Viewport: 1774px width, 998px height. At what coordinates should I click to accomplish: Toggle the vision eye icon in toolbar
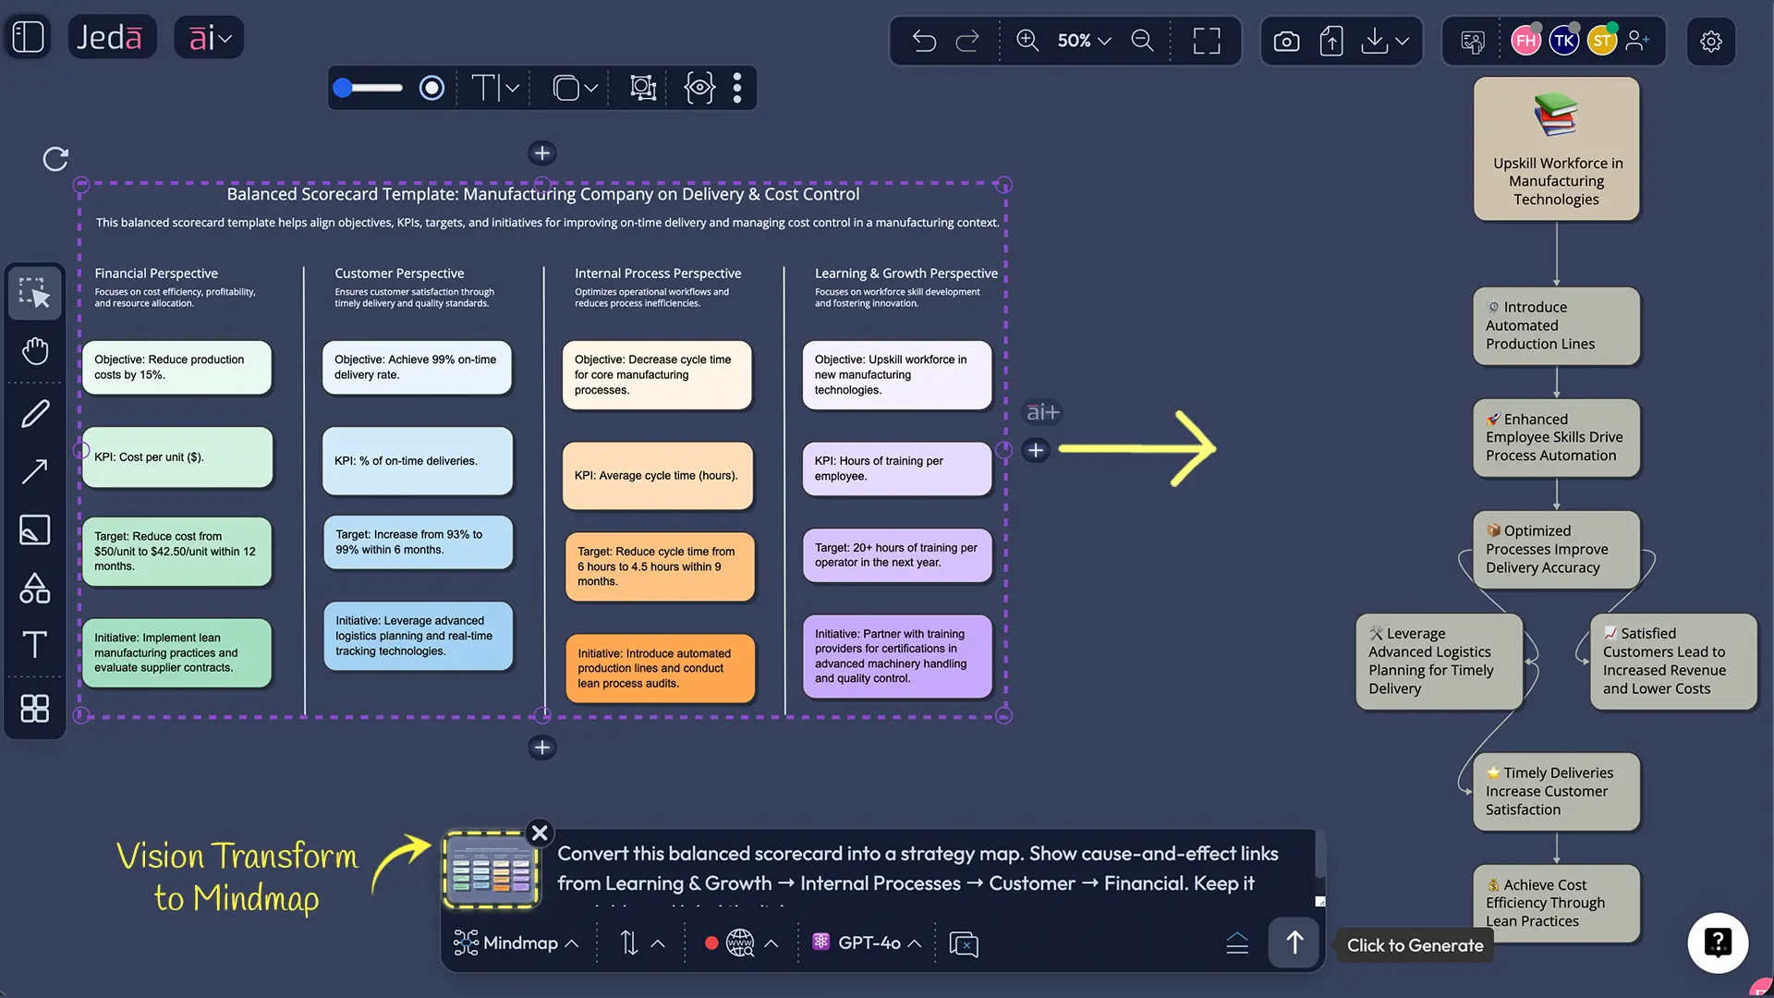point(699,88)
